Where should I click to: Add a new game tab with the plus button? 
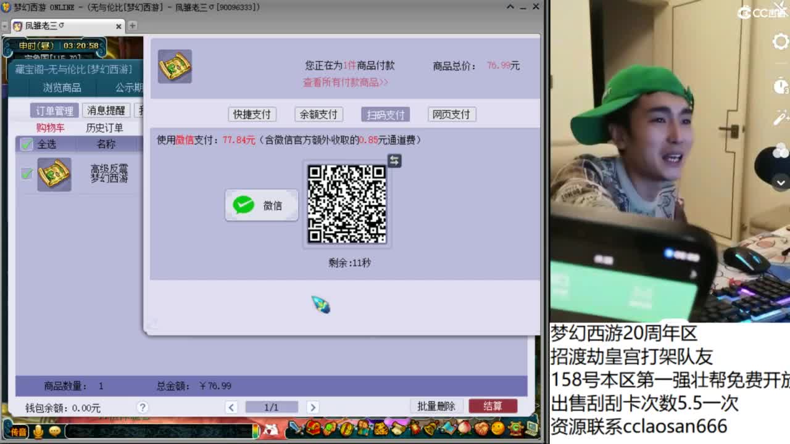pos(132,26)
